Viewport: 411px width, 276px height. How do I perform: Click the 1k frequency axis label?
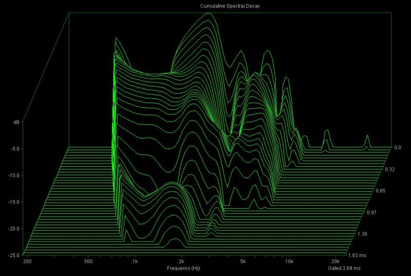[135, 261]
